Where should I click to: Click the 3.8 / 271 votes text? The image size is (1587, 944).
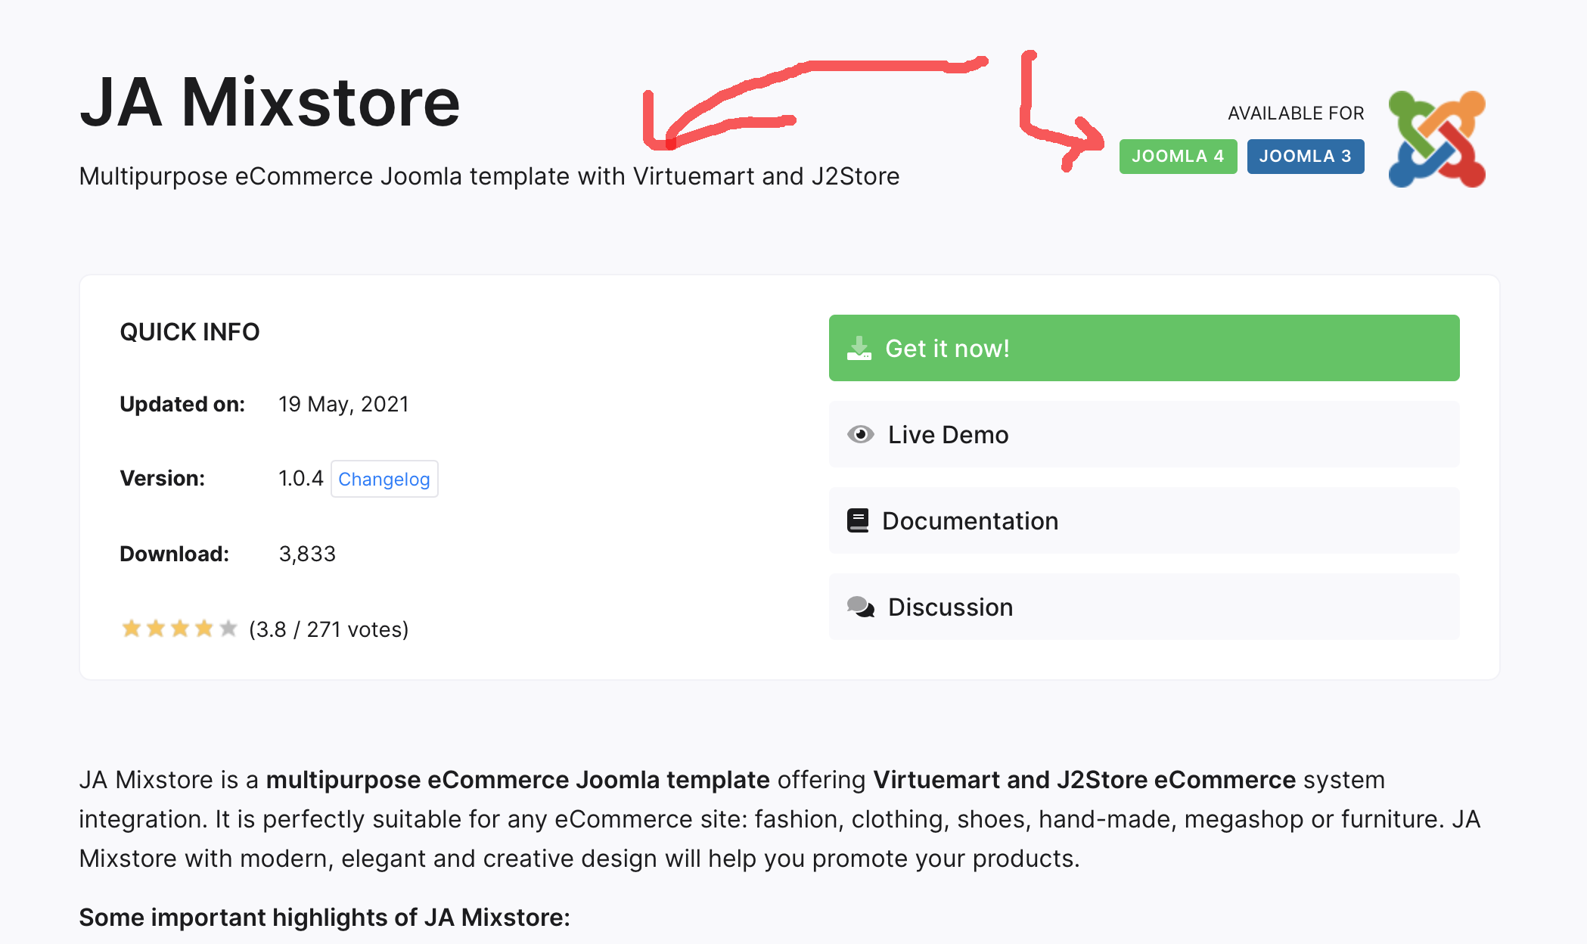(x=328, y=629)
